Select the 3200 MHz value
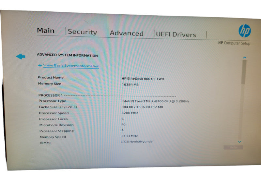Screen dimensions: 261x195 pos(130,113)
